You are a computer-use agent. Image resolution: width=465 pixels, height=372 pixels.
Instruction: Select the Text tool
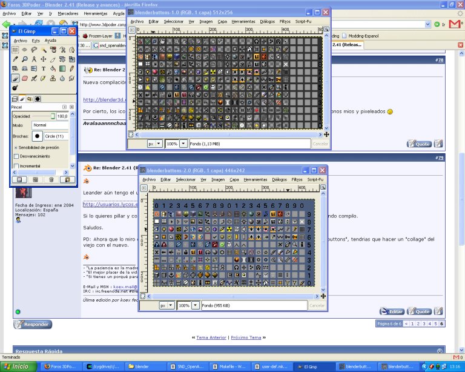coord(44,69)
